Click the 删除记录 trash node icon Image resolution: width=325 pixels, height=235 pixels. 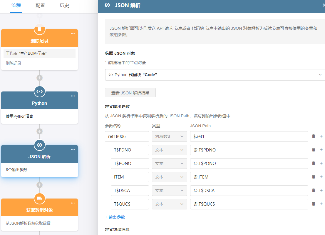point(39,29)
